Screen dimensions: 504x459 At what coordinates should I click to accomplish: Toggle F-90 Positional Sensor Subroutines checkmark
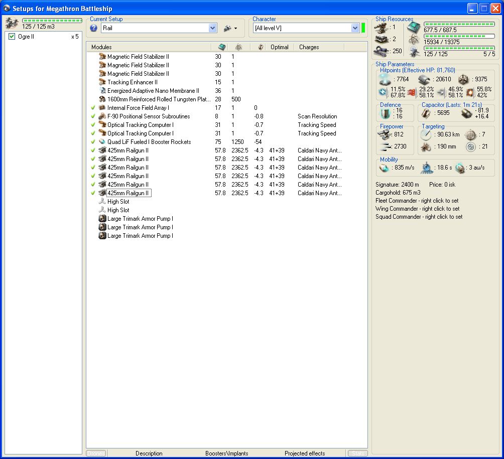(x=93, y=116)
